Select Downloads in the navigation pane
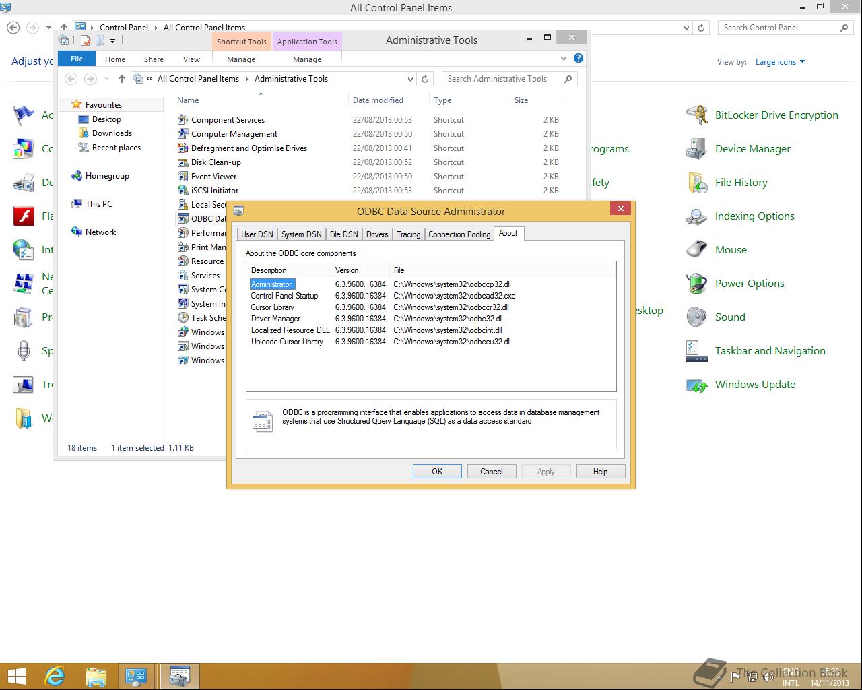 [x=112, y=133]
